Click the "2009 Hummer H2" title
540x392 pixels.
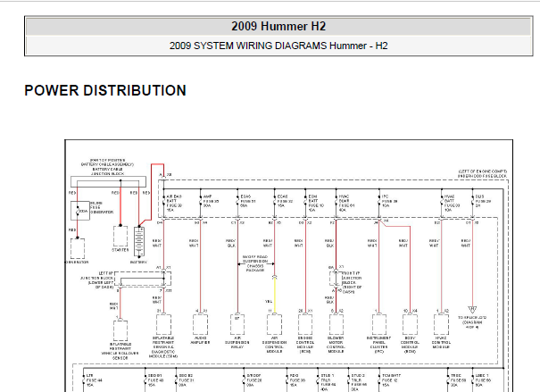[x=278, y=27]
